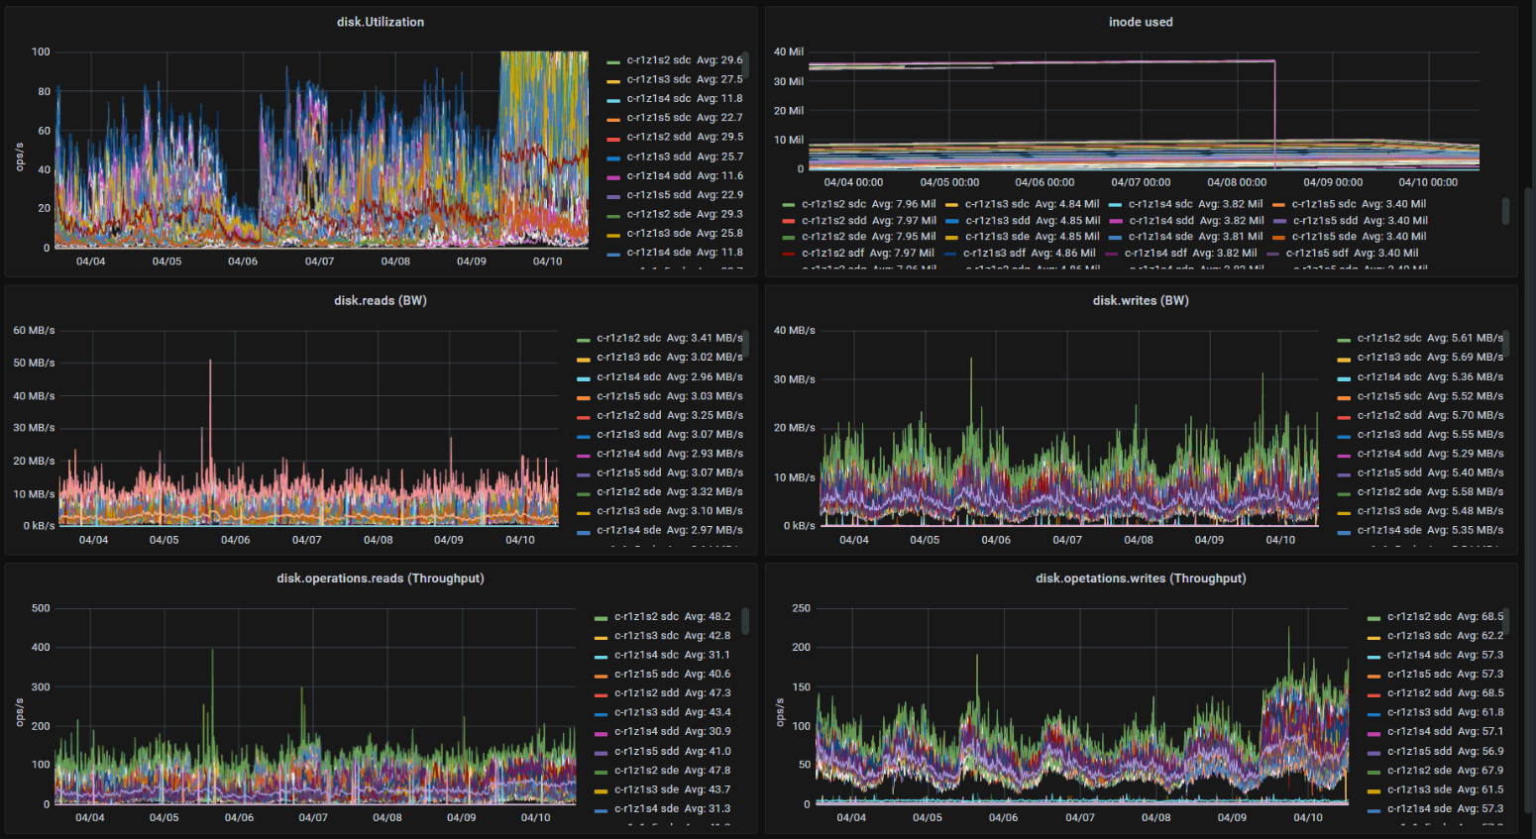The height and width of the screenshot is (839, 1536).
Task: Click the disk.opetations.writes (Throughput) panel title
Action: point(1140,578)
